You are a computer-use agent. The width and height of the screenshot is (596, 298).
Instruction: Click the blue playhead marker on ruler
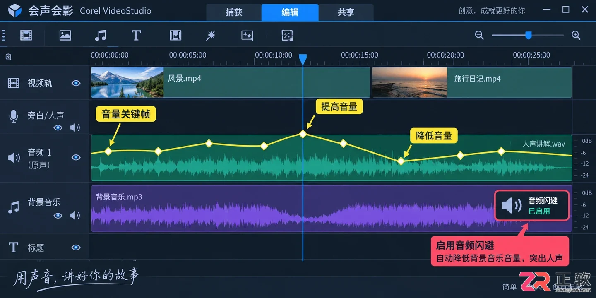click(x=303, y=59)
